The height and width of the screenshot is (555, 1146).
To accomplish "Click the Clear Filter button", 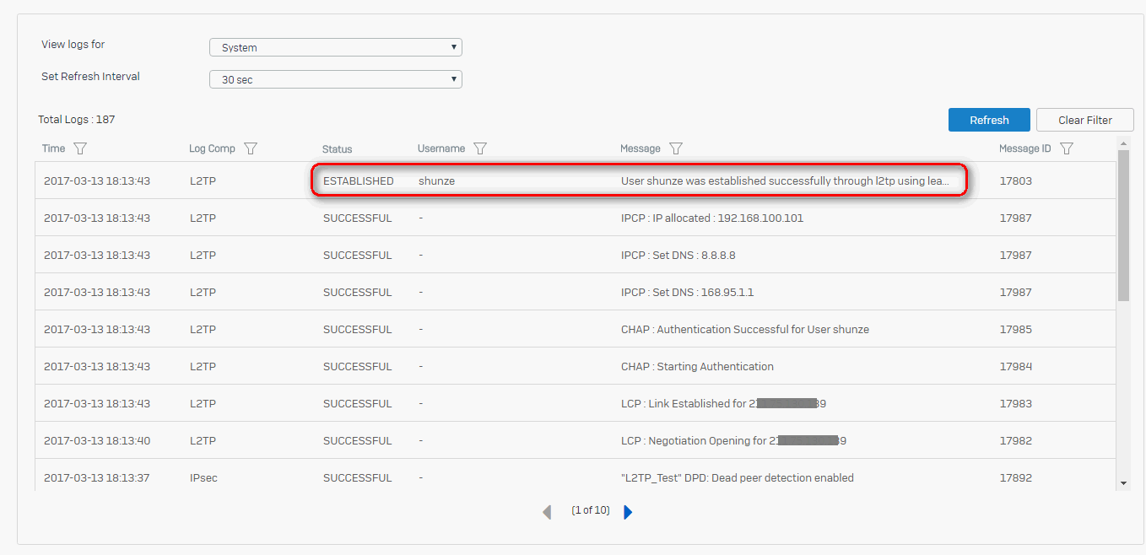I will [x=1084, y=120].
